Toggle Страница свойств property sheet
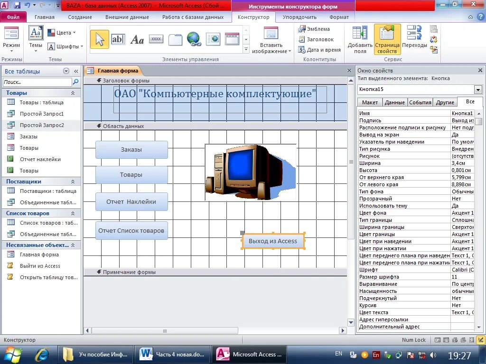Image resolution: width=486 pixels, height=364 pixels. point(387,40)
